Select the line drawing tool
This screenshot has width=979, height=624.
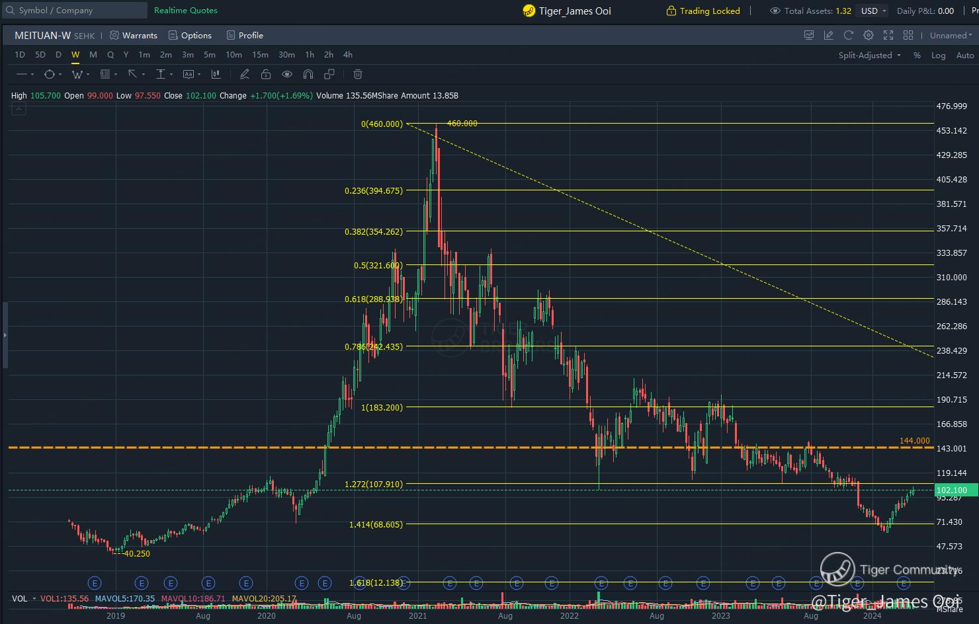[x=21, y=74]
